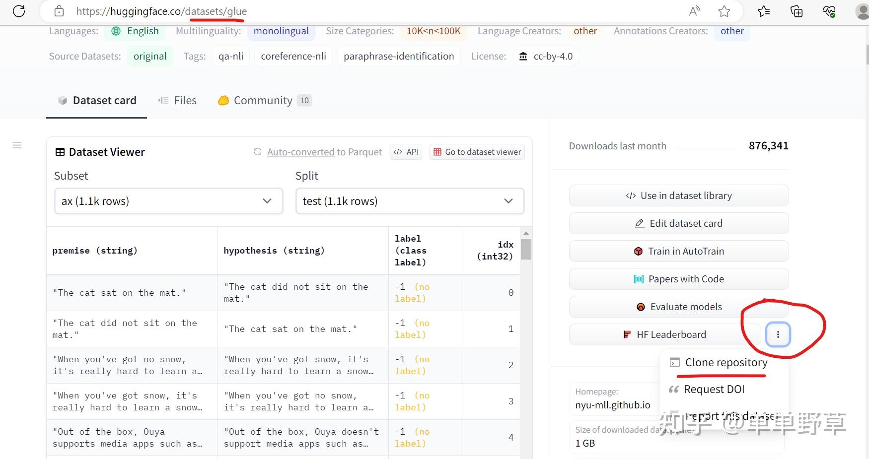This screenshot has width=869, height=459.
Task: Select Request DOI in the popup menu
Action: click(x=707, y=389)
